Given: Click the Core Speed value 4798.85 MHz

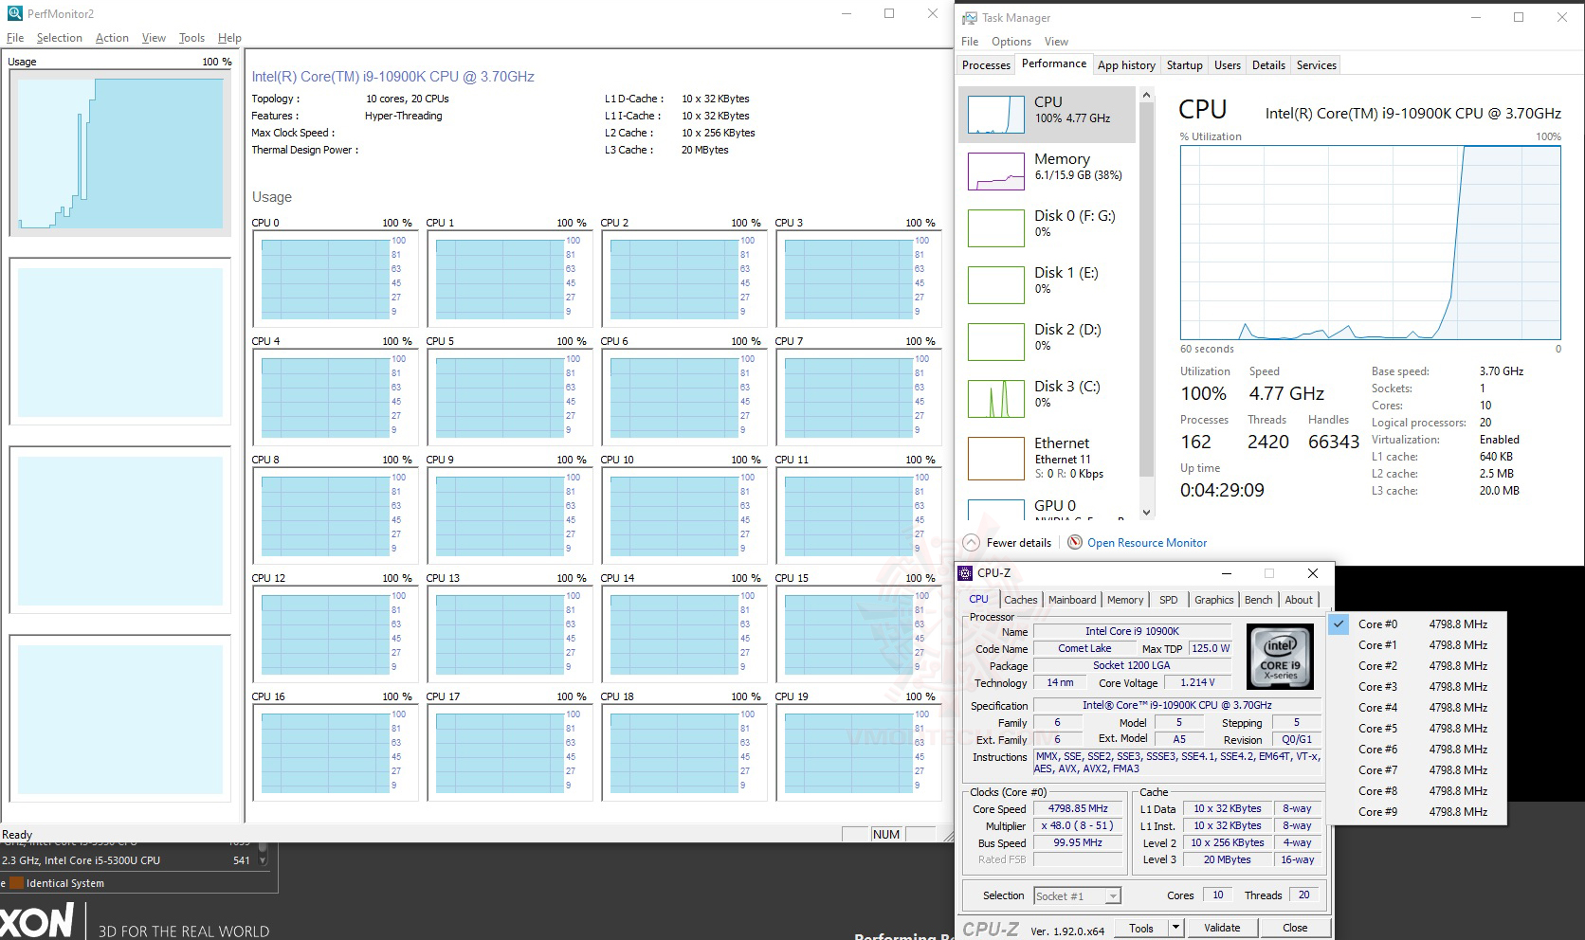Looking at the screenshot, I should point(1078,809).
